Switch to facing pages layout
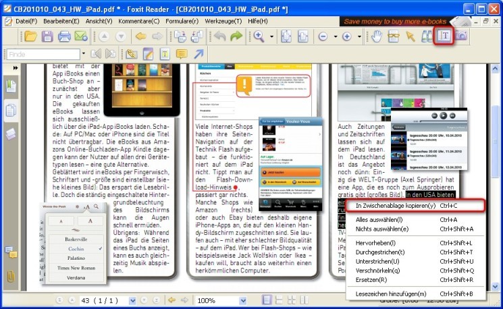Screen dimensions: 503x309 [292, 300]
